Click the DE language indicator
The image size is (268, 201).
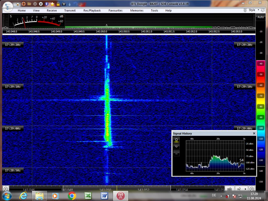point(214,195)
